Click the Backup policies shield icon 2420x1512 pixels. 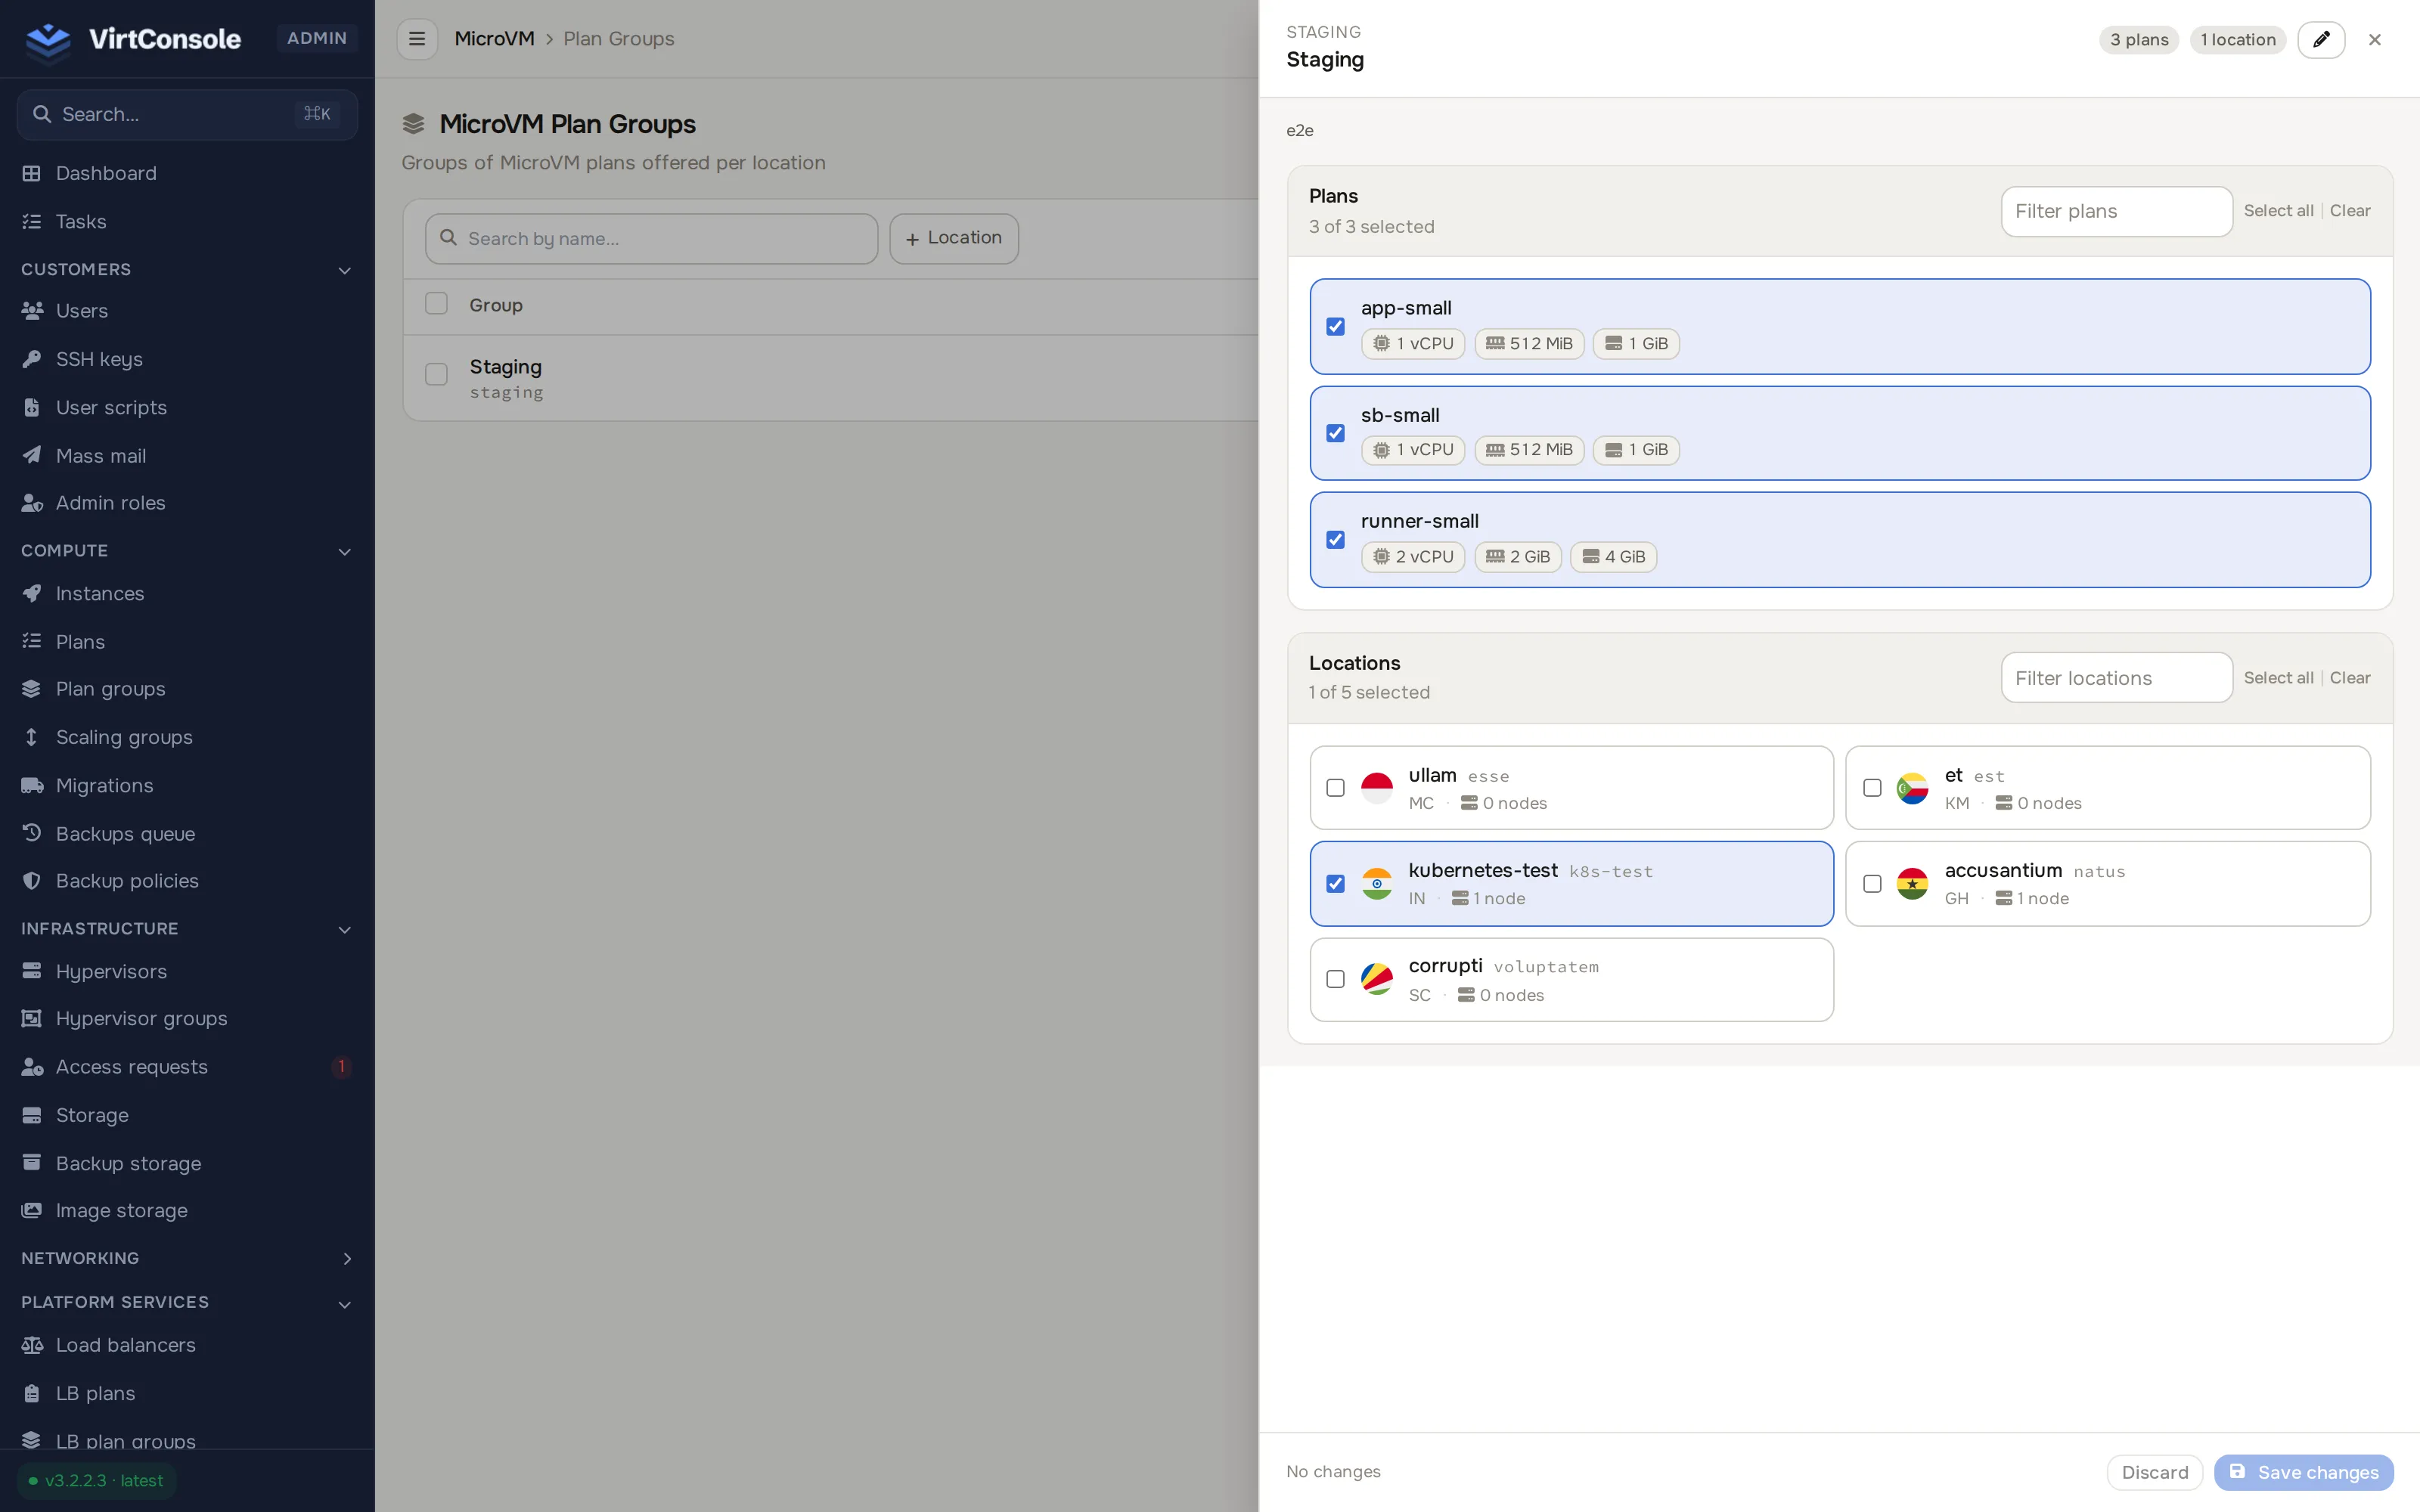(32, 881)
